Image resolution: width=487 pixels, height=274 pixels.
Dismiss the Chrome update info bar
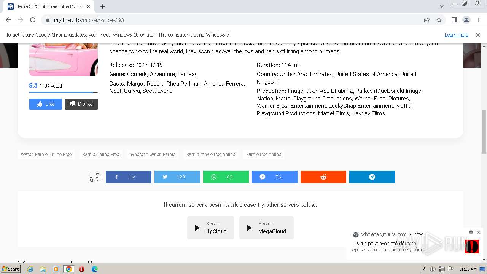(478, 35)
